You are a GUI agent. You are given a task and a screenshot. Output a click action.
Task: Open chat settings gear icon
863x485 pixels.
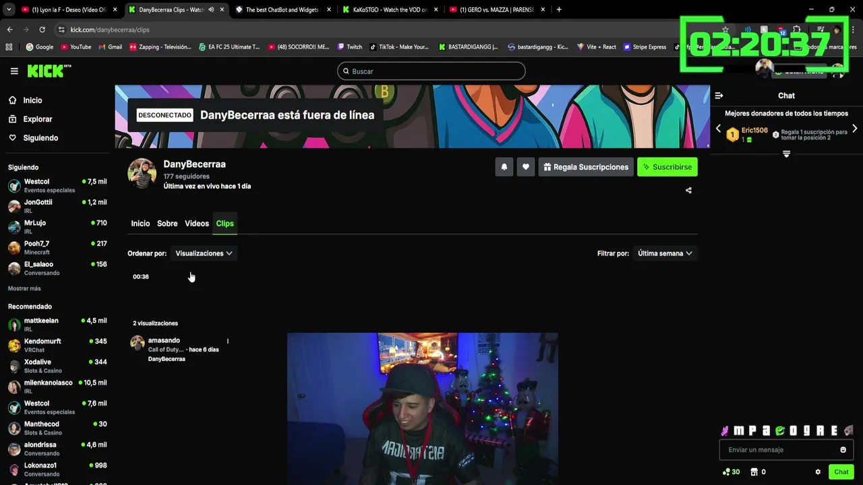point(818,472)
